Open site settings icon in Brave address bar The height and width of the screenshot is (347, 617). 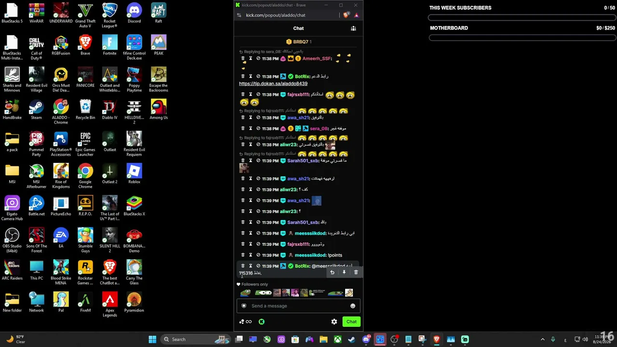click(239, 15)
